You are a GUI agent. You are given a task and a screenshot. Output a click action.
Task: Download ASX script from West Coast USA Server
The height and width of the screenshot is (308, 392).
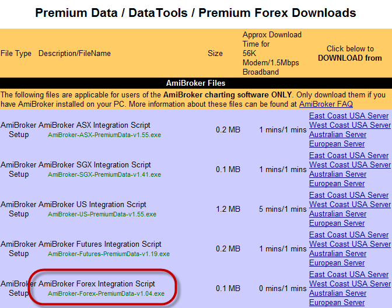[x=350, y=125]
